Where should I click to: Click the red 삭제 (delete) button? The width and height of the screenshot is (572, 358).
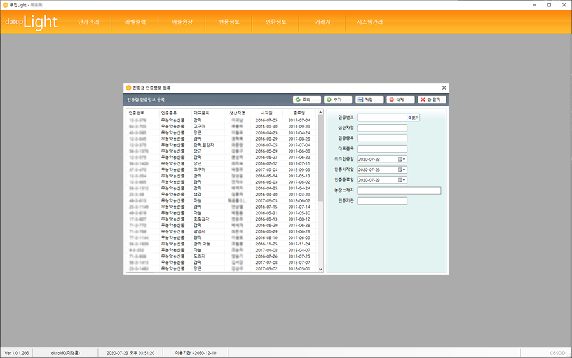pyautogui.click(x=400, y=100)
